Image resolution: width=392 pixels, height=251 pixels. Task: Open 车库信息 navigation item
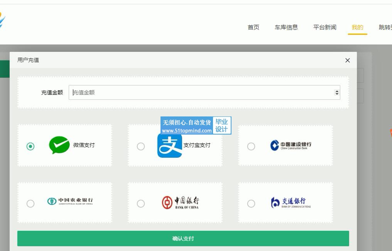click(x=286, y=27)
